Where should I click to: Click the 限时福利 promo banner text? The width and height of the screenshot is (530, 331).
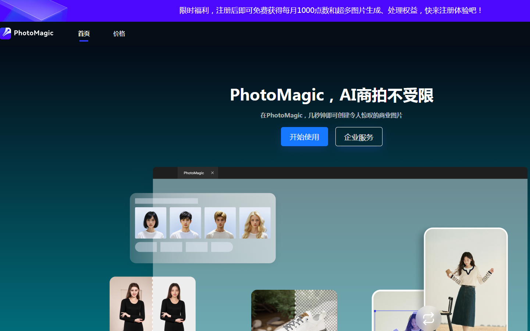(331, 10)
